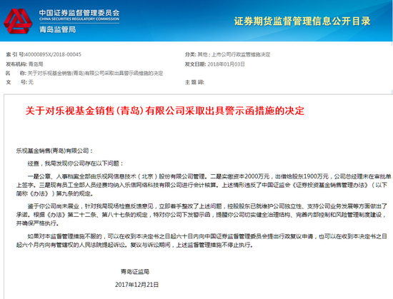Click index number 40000895X/2018-00045
The width and height of the screenshot is (393, 299).
[x=53, y=54]
